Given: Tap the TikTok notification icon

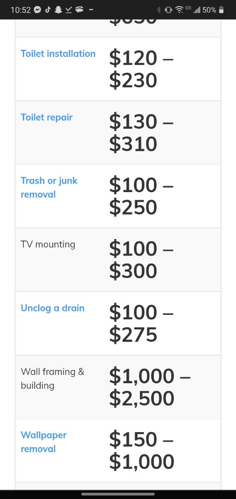Looking at the screenshot, I should (48, 10).
